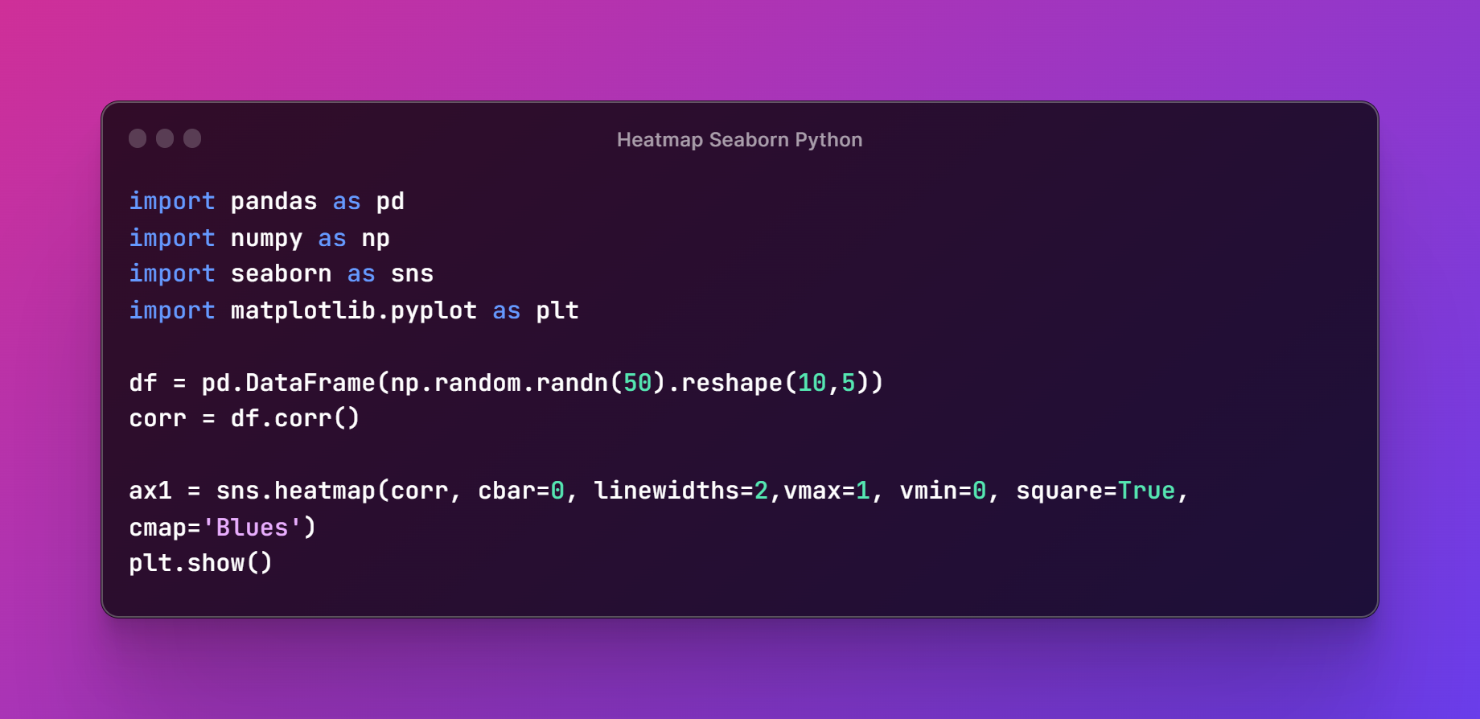Click the third window dot
The width and height of the screenshot is (1480, 719).
point(192,138)
